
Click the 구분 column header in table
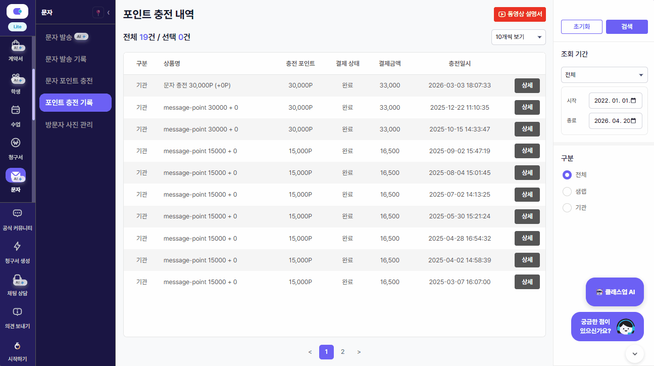(142, 64)
